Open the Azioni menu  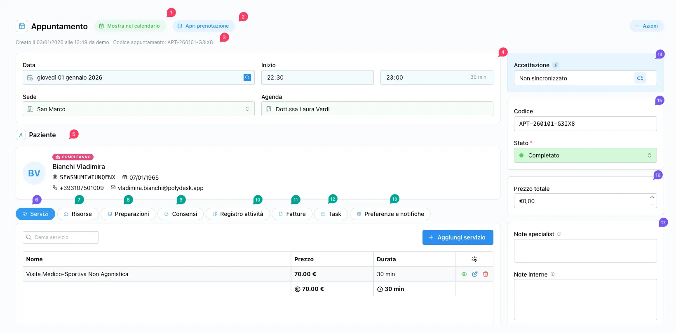pyautogui.click(x=646, y=26)
